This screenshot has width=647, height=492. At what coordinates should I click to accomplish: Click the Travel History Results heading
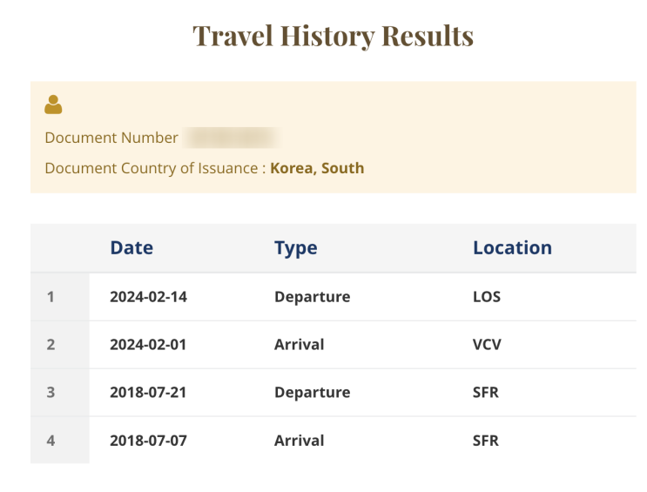tap(333, 36)
